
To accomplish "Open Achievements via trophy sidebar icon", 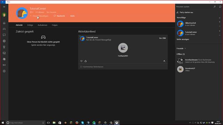I will tap(4, 47).
